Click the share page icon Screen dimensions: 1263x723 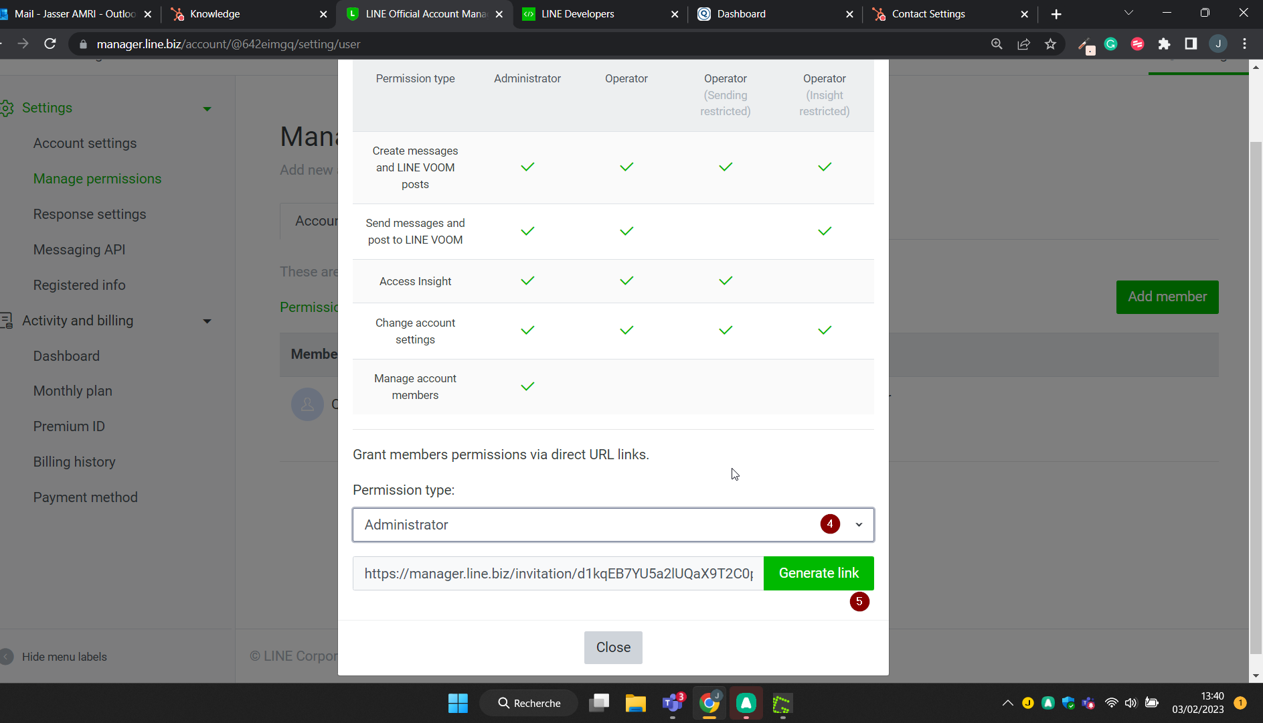click(x=1023, y=44)
